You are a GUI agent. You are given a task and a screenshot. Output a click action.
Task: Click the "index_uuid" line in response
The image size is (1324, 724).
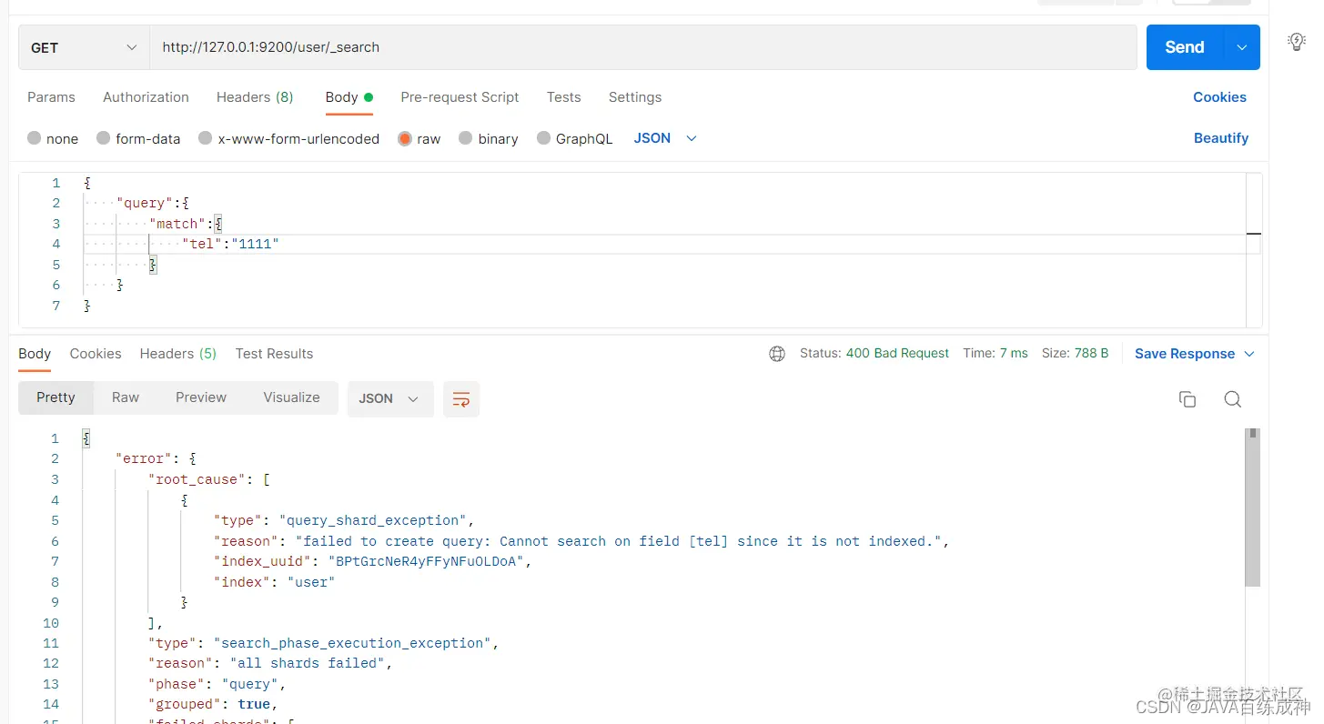[372, 562]
